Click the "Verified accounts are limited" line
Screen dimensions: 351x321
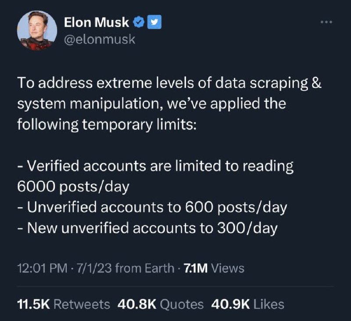156,166
